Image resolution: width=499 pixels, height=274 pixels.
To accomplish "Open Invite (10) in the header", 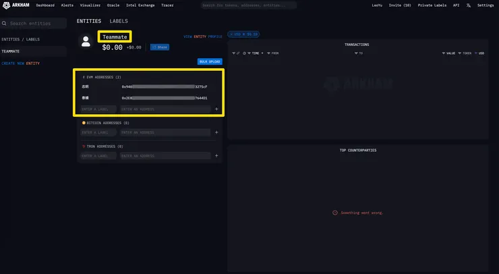I will point(400,5).
